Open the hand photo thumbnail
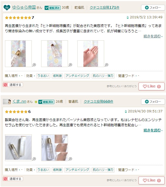The image size is (166, 187). click(x=91, y=54)
